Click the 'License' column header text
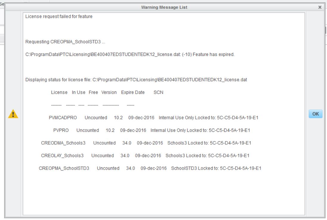327x220 pixels. click(59, 92)
